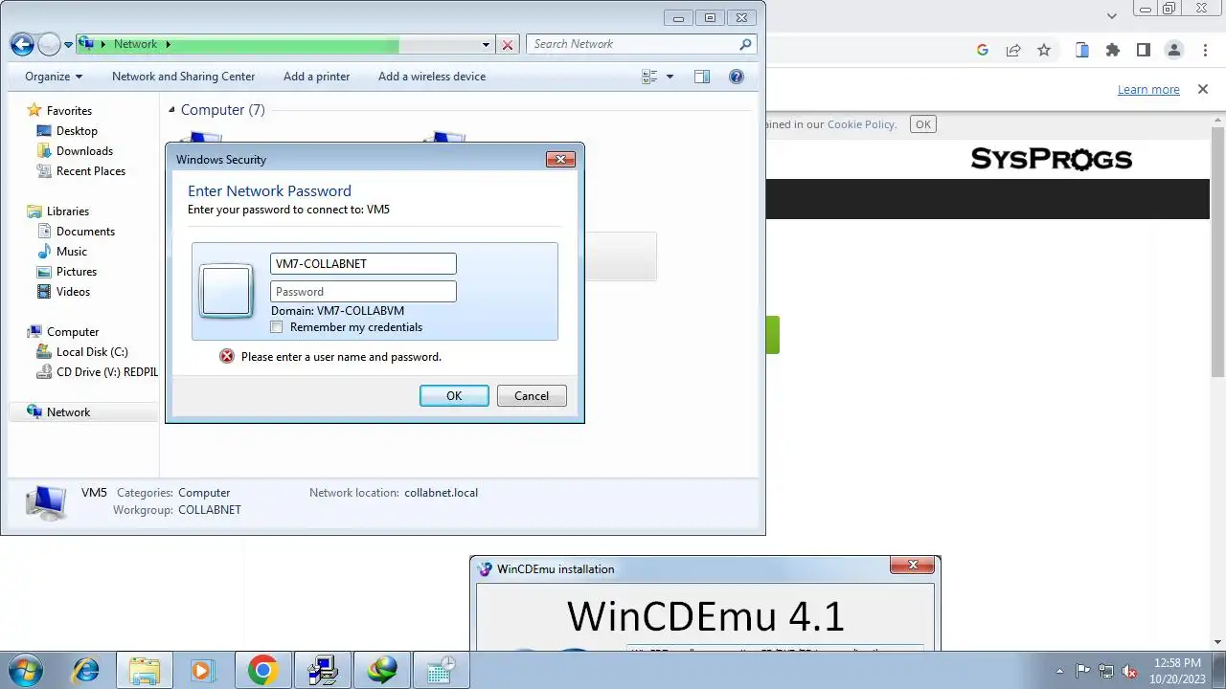Collapse the Computer (7) group
This screenshot has width=1226, height=689.
171,111
